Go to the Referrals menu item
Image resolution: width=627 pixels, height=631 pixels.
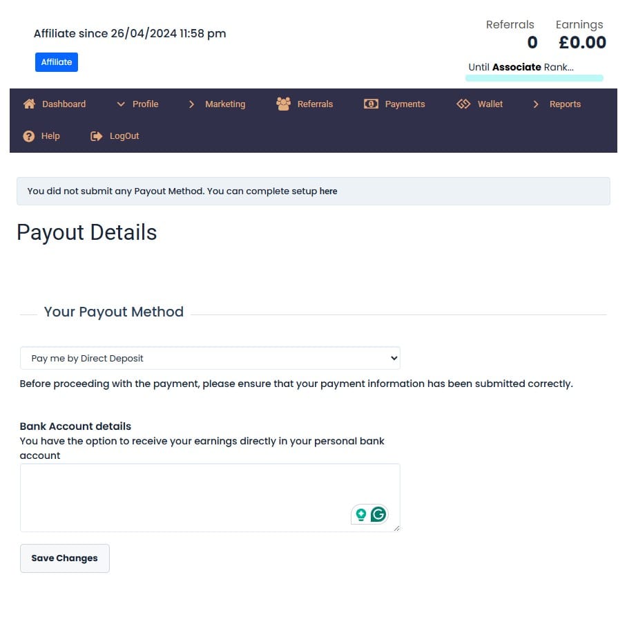(x=315, y=104)
